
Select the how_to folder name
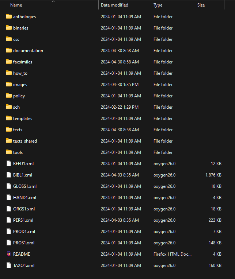pyautogui.click(x=20, y=73)
